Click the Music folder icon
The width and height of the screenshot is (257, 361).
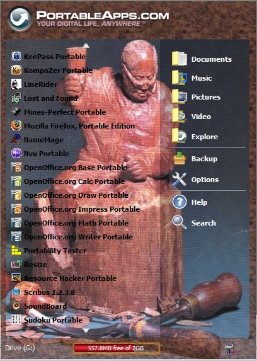coord(179,78)
